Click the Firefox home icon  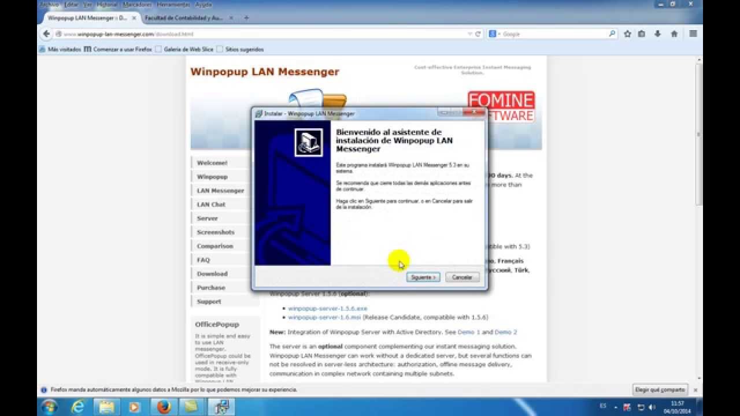674,34
